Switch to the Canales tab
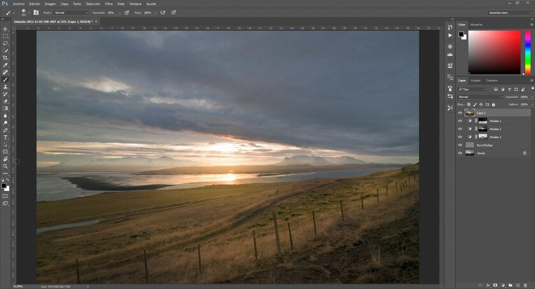The width and height of the screenshot is (535, 289). [x=476, y=81]
